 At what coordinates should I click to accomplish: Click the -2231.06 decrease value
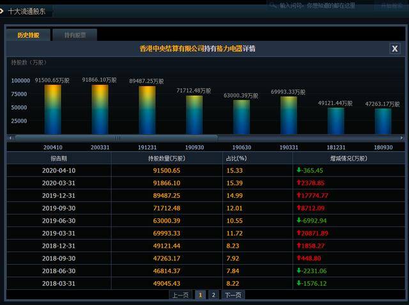pyautogui.click(x=311, y=271)
